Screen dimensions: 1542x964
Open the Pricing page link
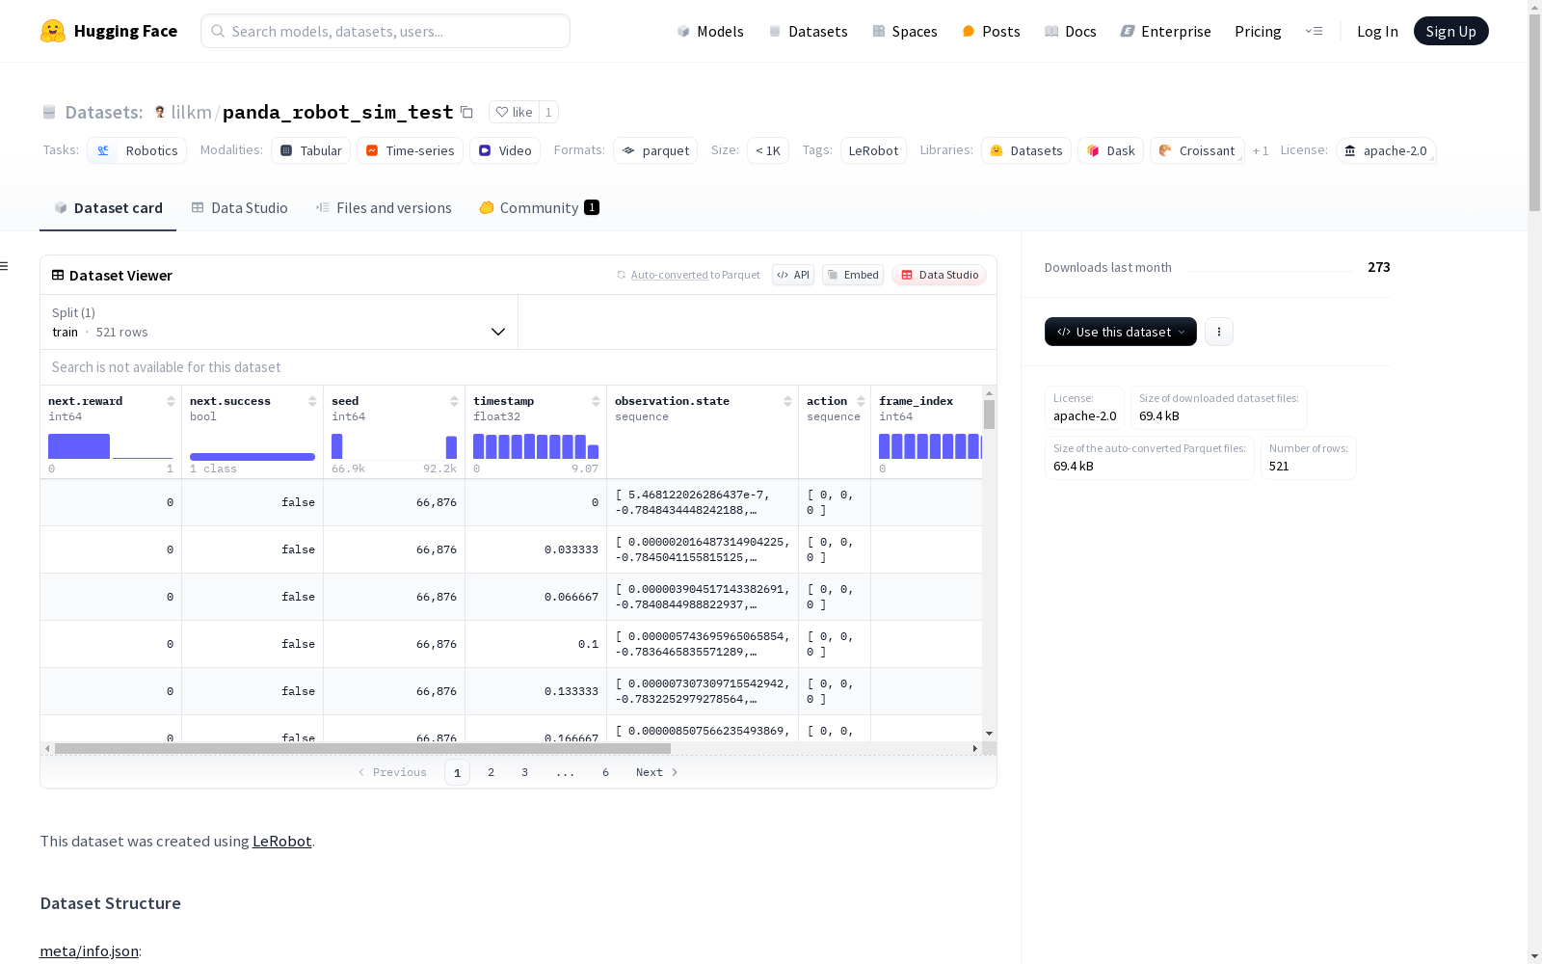click(1258, 31)
